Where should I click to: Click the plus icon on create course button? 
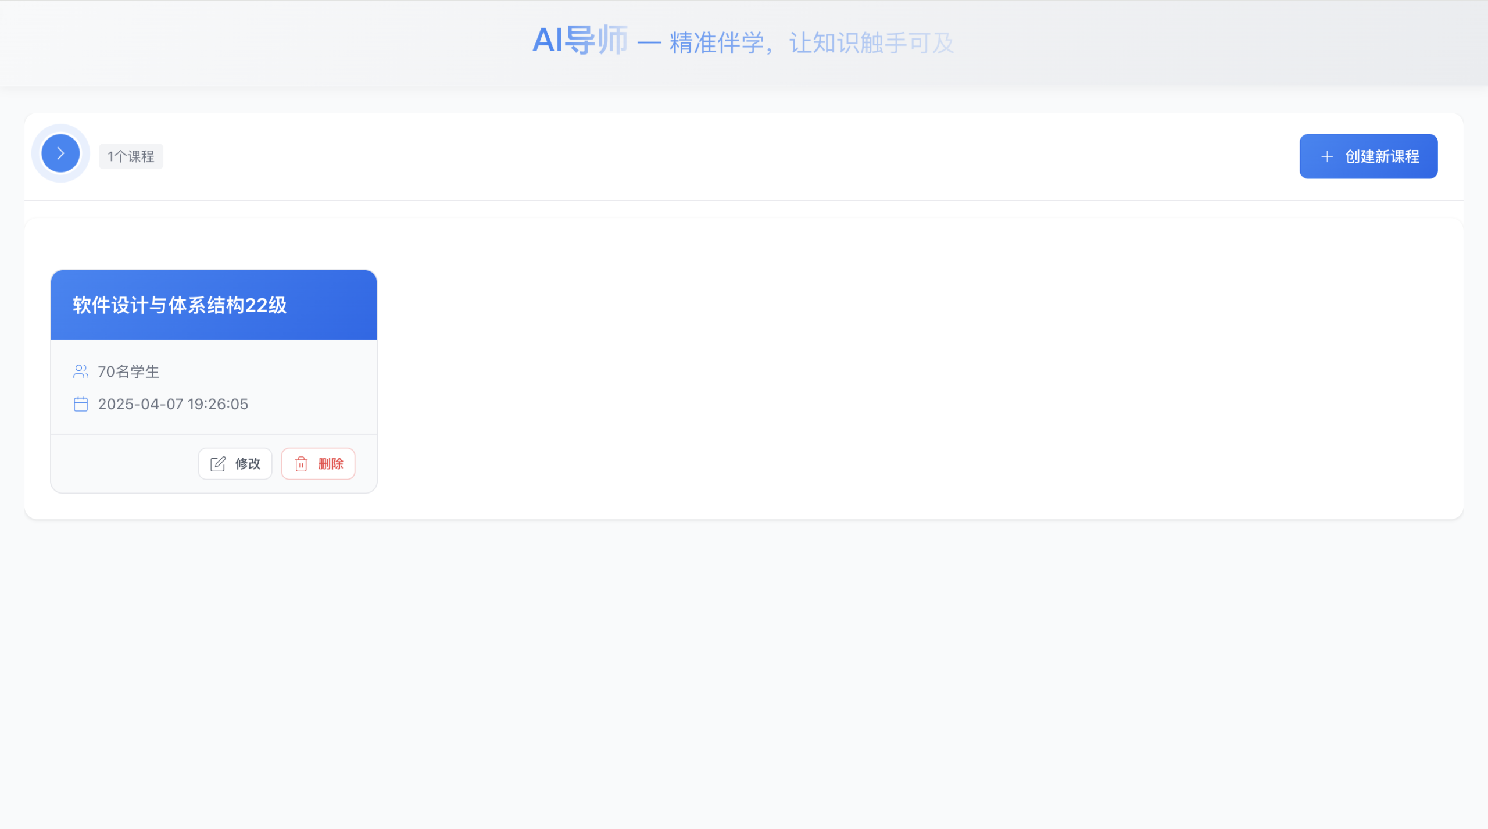[1326, 156]
